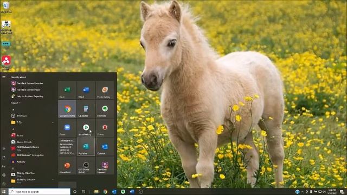Open Outlook from the taskbar

(114, 192)
